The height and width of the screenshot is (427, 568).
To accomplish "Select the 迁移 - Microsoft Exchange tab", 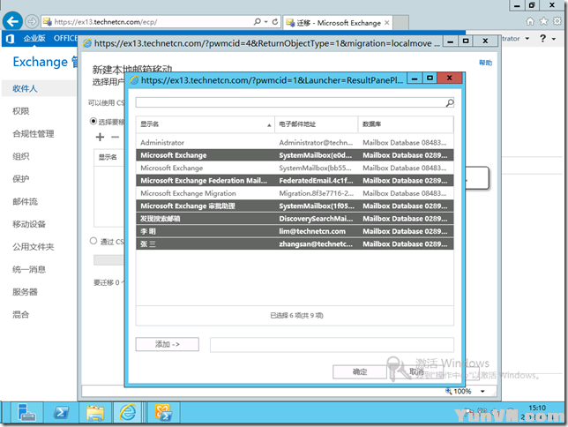I will [338, 23].
